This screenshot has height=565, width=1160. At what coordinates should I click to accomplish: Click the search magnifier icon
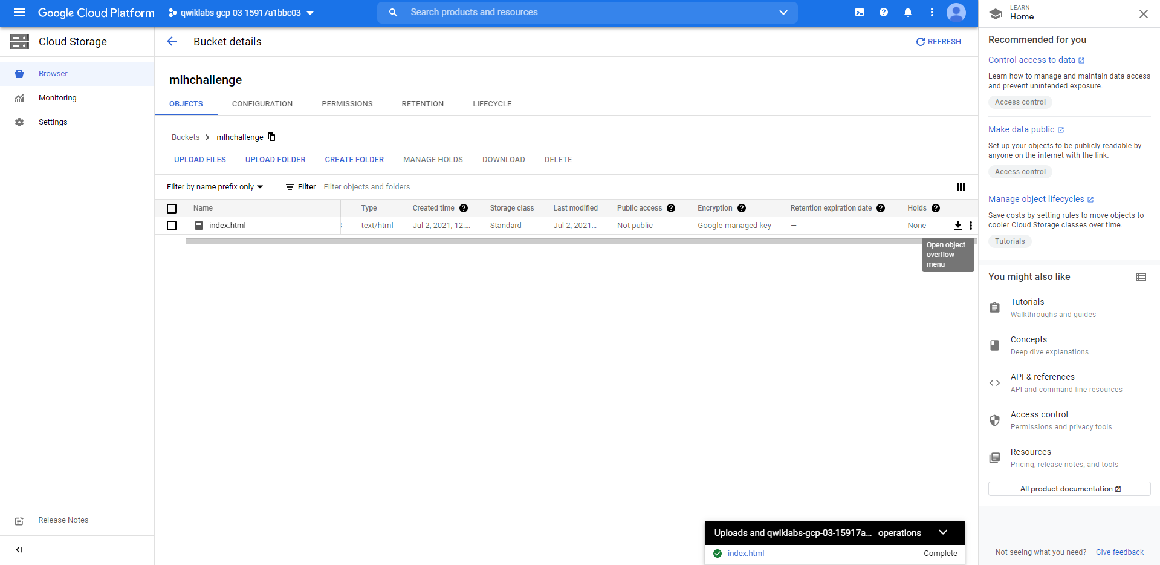point(394,12)
